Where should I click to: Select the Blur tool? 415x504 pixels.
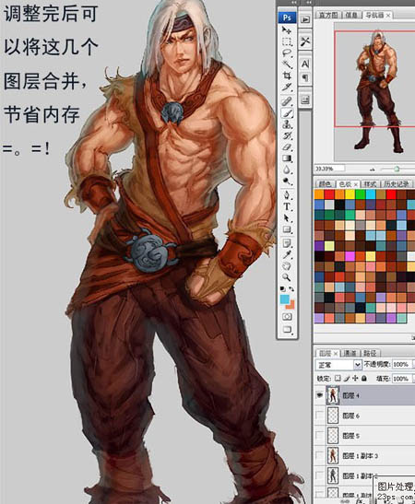pyautogui.click(x=287, y=170)
